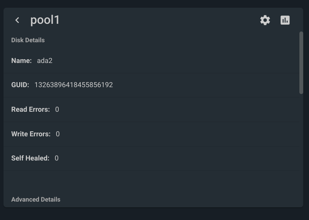Click the pool1 title heading

tap(45, 20)
